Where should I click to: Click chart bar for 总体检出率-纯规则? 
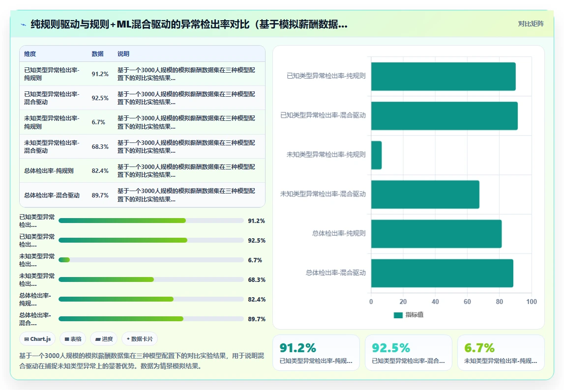coord(436,234)
